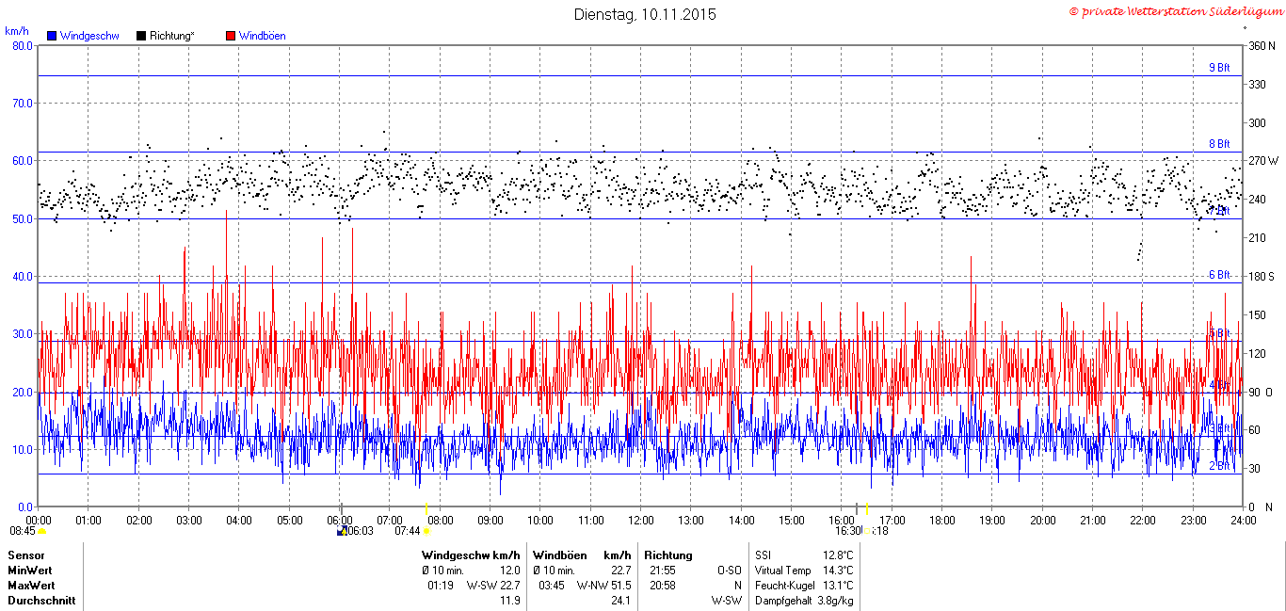Click the 12:00 label on the time axis
Screen dimensions: 1286x611
click(641, 520)
